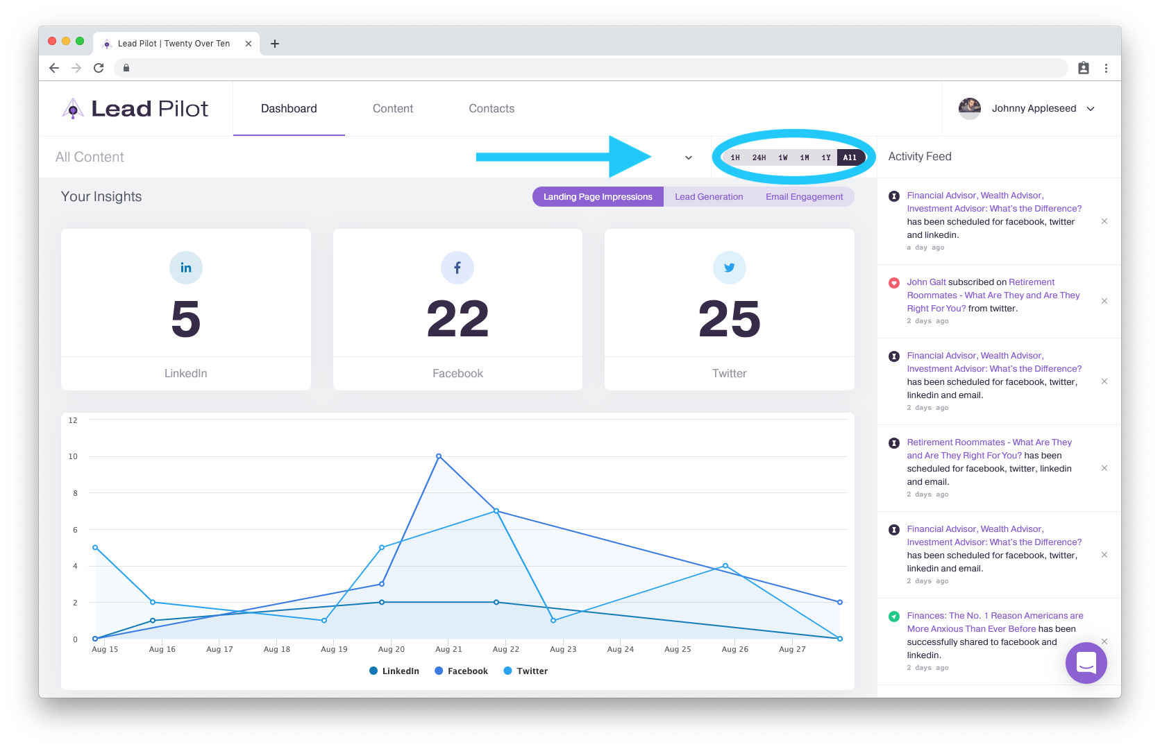Select Lead Generation insights
This screenshot has width=1160, height=749.
coord(709,197)
